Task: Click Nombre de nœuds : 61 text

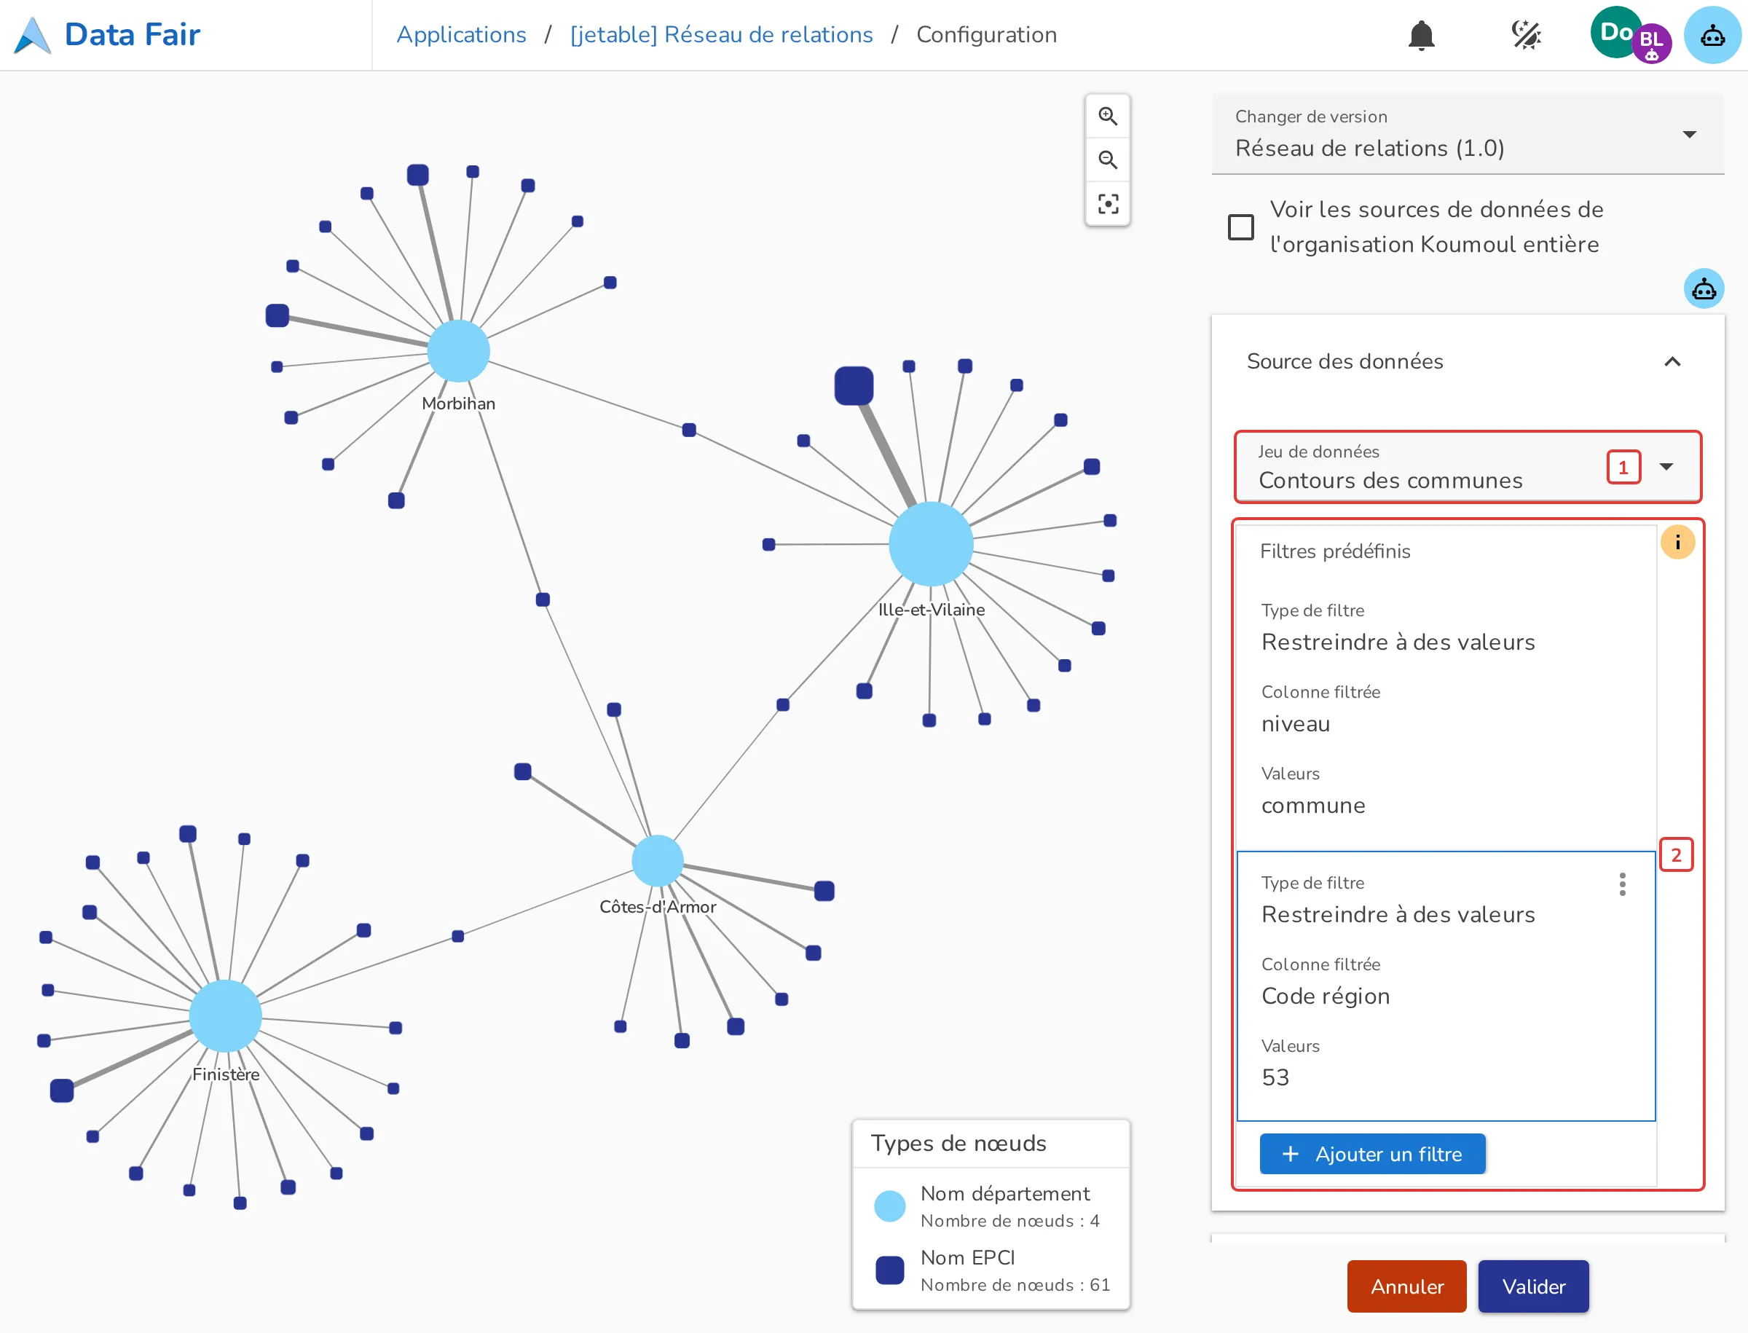Action: coord(1015,1285)
